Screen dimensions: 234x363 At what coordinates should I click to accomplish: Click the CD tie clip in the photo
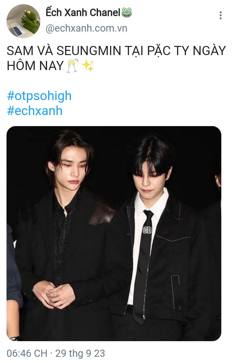click(147, 230)
